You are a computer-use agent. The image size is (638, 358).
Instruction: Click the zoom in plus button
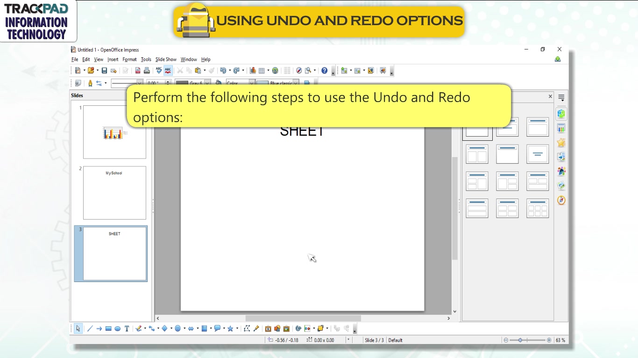549,340
